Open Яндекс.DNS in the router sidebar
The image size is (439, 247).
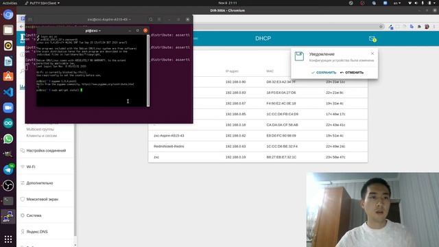(x=34, y=232)
